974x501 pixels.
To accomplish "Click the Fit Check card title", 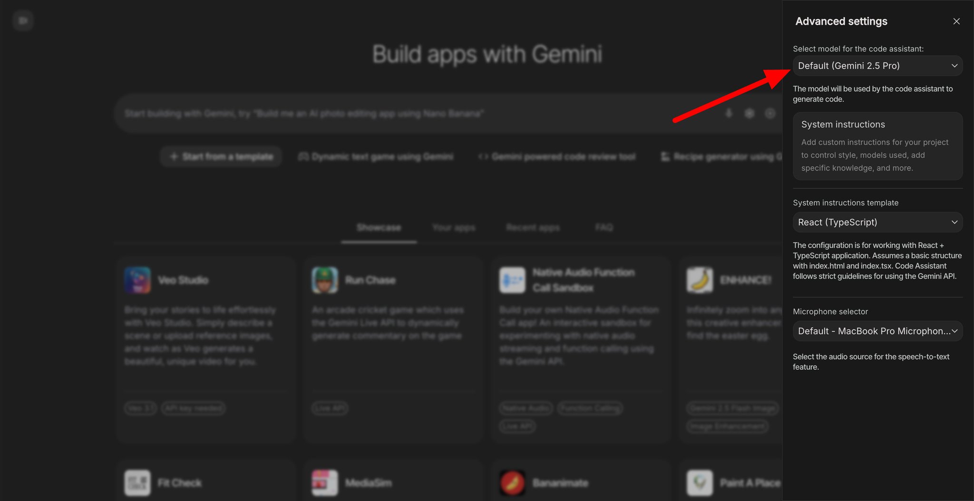I will (180, 483).
